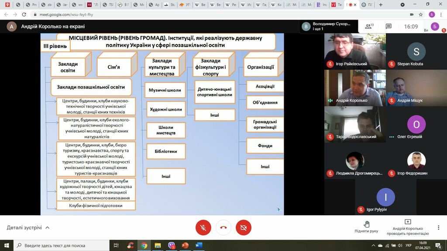Open the chat messages icon
Viewport: 447px width, 251px height.
(389, 27)
